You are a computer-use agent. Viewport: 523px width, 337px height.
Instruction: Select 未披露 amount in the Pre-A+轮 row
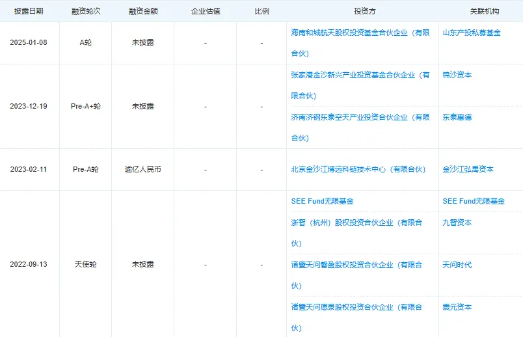143,106
